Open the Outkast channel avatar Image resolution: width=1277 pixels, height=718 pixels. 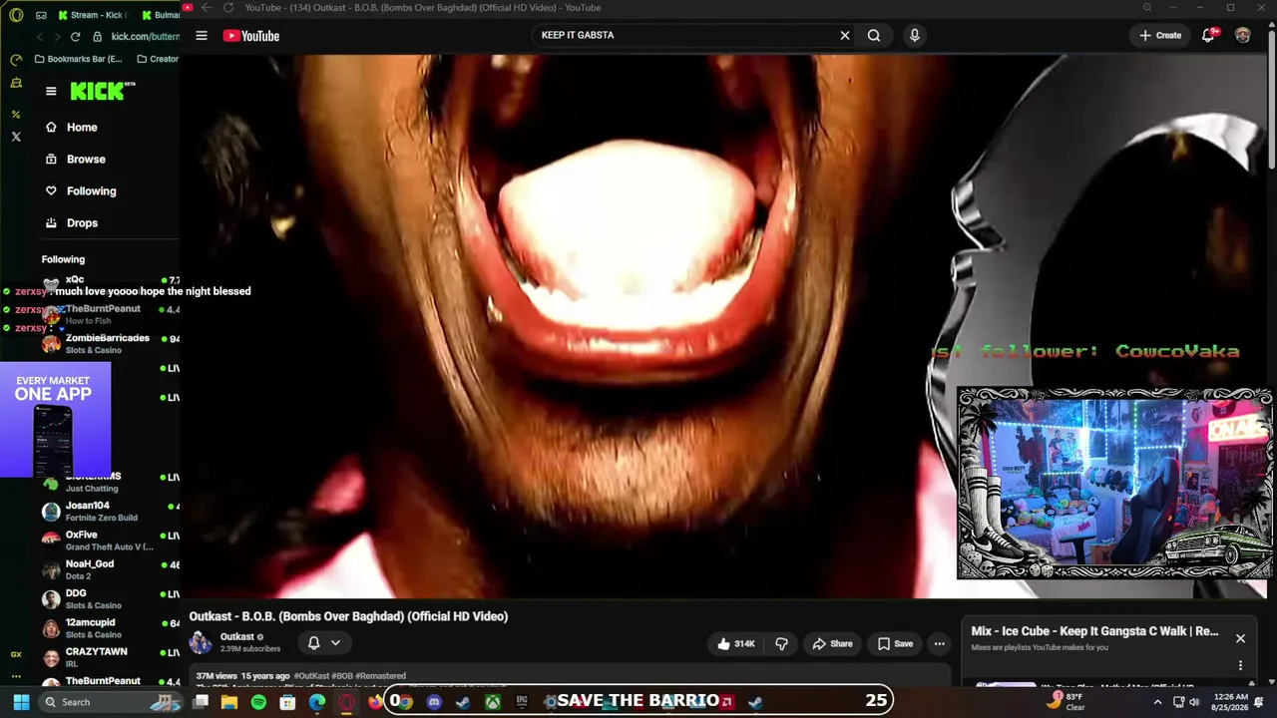click(201, 643)
